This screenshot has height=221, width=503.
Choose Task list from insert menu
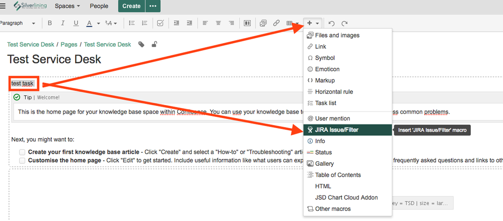(347, 103)
